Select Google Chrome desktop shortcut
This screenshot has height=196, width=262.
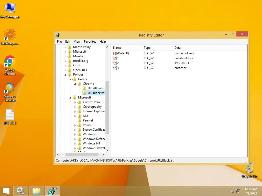pos(10,65)
